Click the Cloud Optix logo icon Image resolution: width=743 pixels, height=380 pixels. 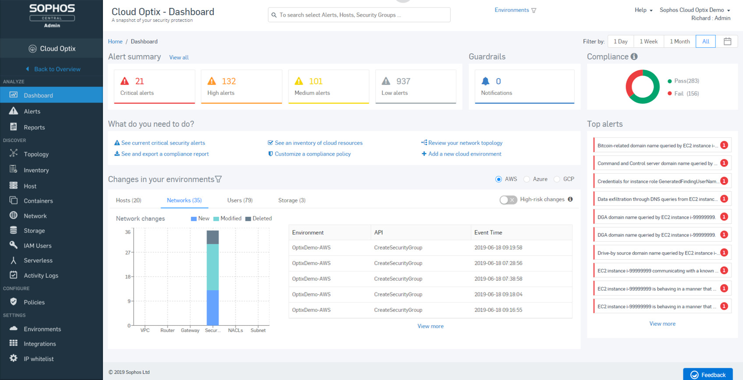pyautogui.click(x=32, y=49)
